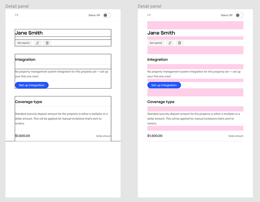
Task: Click Get reports button in right panel
Action: (x=156, y=43)
